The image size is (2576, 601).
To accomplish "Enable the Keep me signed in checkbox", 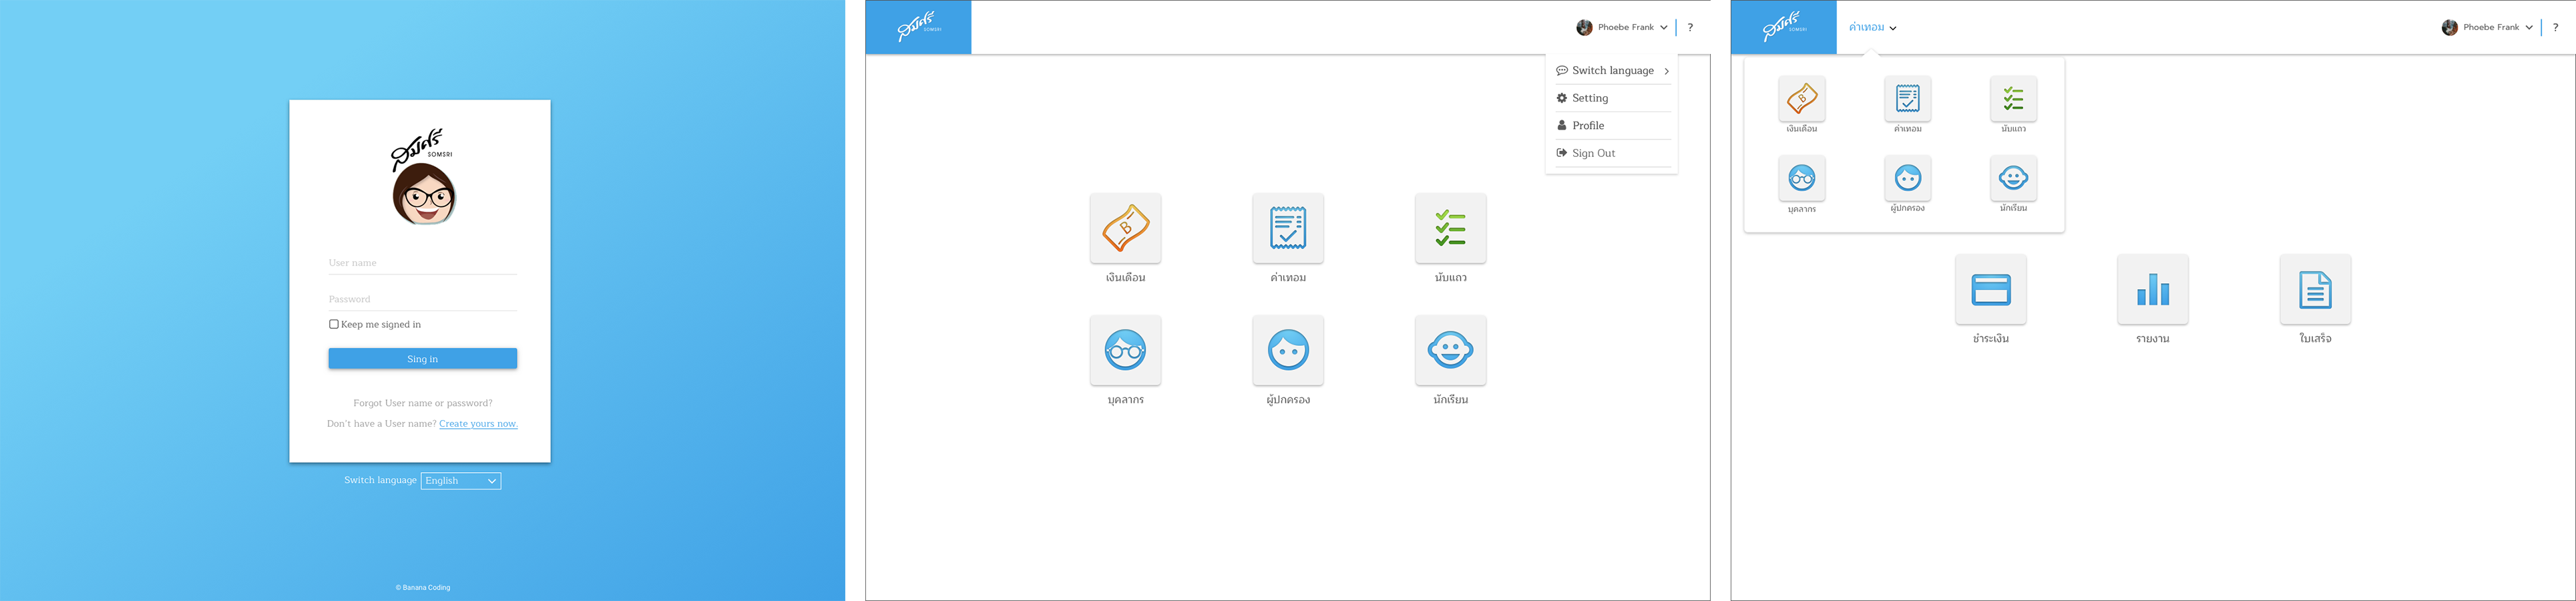I will click(x=334, y=324).
